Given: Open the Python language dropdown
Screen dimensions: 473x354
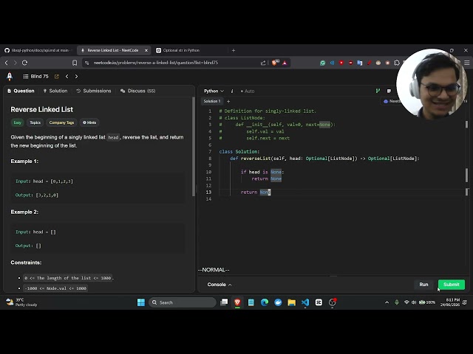Looking at the screenshot, I should pyautogui.click(x=214, y=91).
